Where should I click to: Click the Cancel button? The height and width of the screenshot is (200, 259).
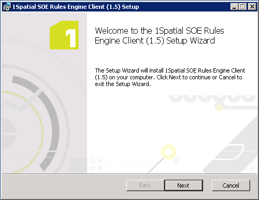coord(231,185)
